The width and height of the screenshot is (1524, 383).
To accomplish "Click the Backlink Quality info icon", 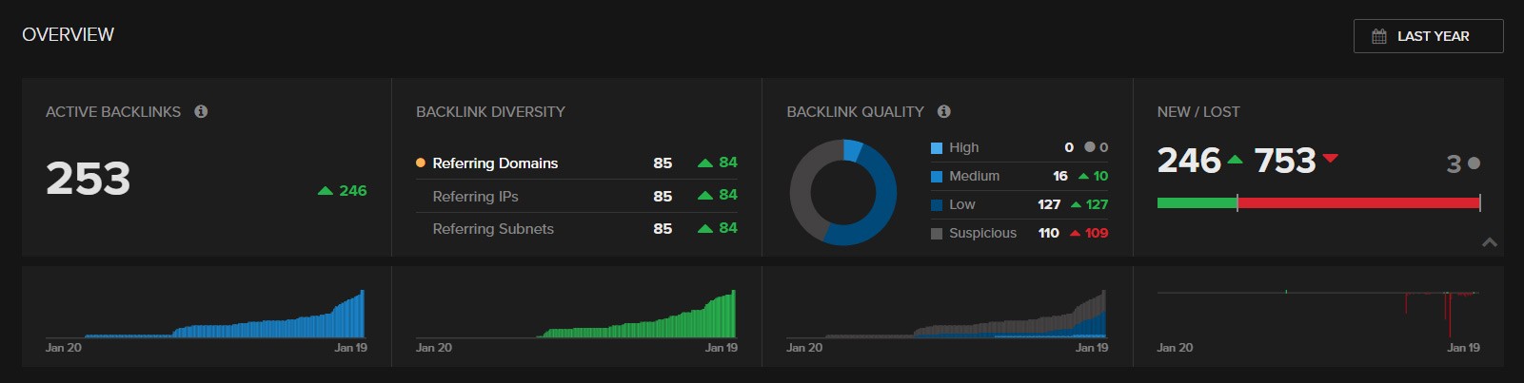I will click(944, 111).
